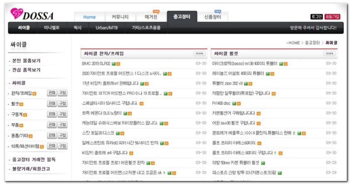351x186 pixels.
Task: Click the image icon beside BMC 2019 SLR02
Action: [x=114, y=64]
